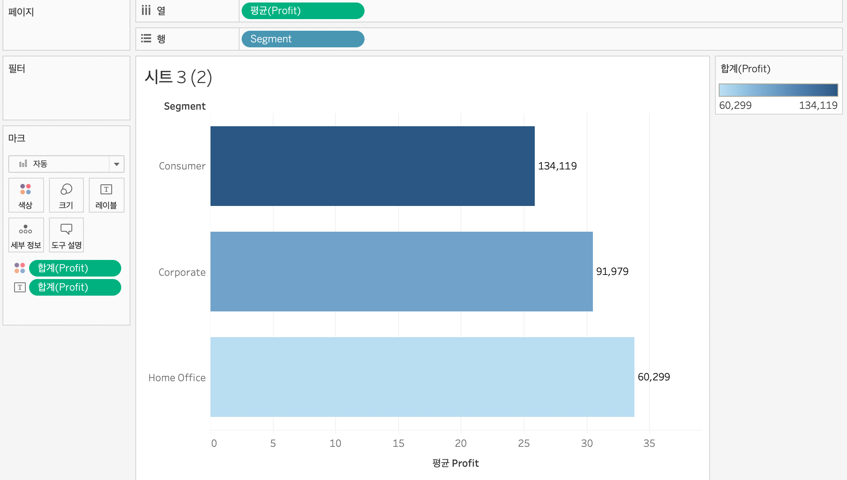Click the Home Office bar
Image resolution: width=847 pixels, height=480 pixels.
[422, 377]
